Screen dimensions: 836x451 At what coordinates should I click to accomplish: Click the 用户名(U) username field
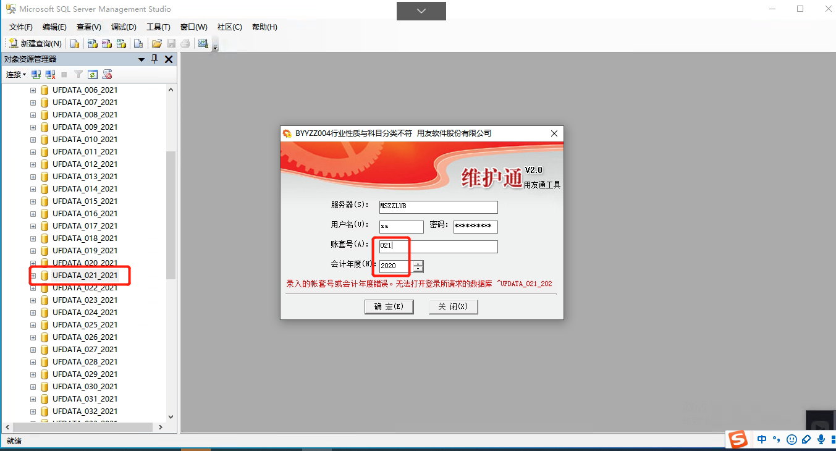click(x=401, y=227)
